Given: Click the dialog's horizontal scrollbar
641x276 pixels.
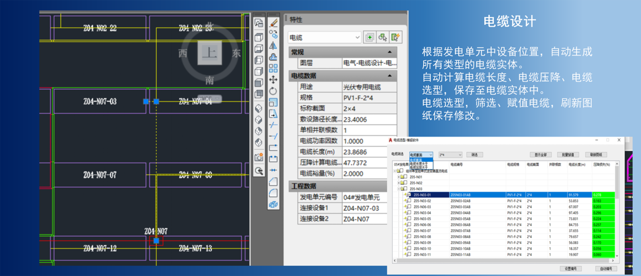Looking at the screenshot, I should [503, 260].
